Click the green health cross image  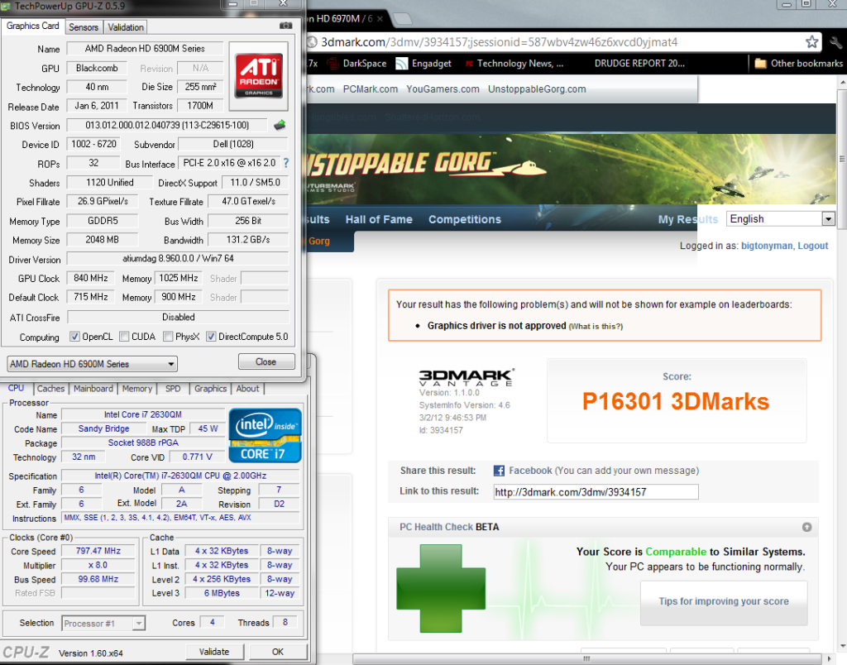coord(441,588)
